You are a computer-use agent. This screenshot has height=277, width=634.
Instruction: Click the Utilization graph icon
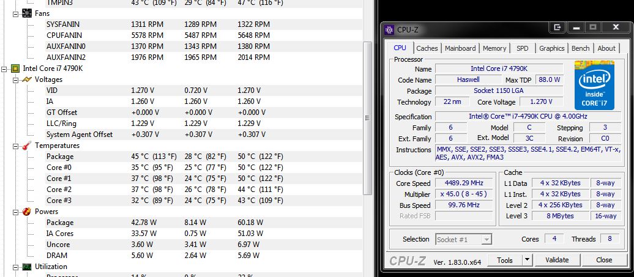tap(27, 267)
